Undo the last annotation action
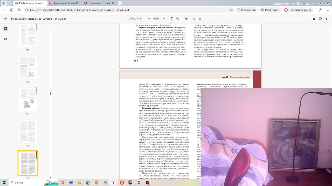The height and width of the screenshot is (186, 332). pos(194,19)
